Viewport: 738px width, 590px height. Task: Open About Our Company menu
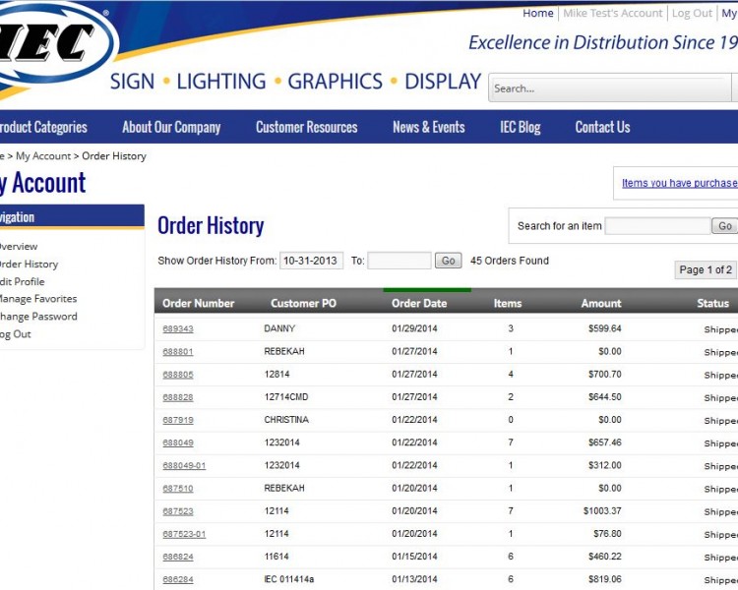pyautogui.click(x=171, y=127)
